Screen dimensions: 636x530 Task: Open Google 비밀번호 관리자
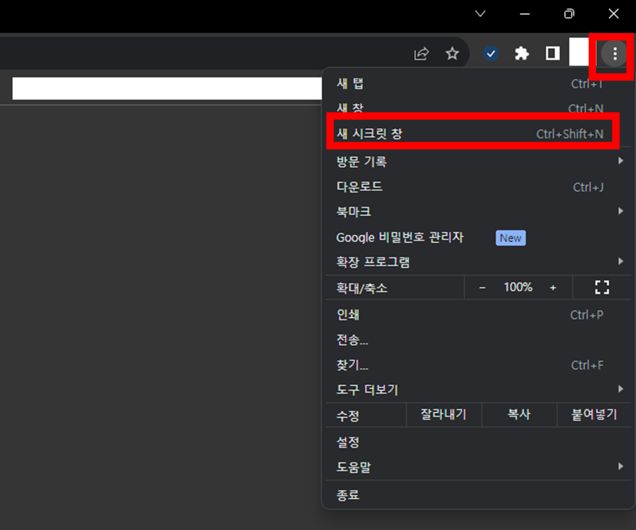[x=400, y=237]
